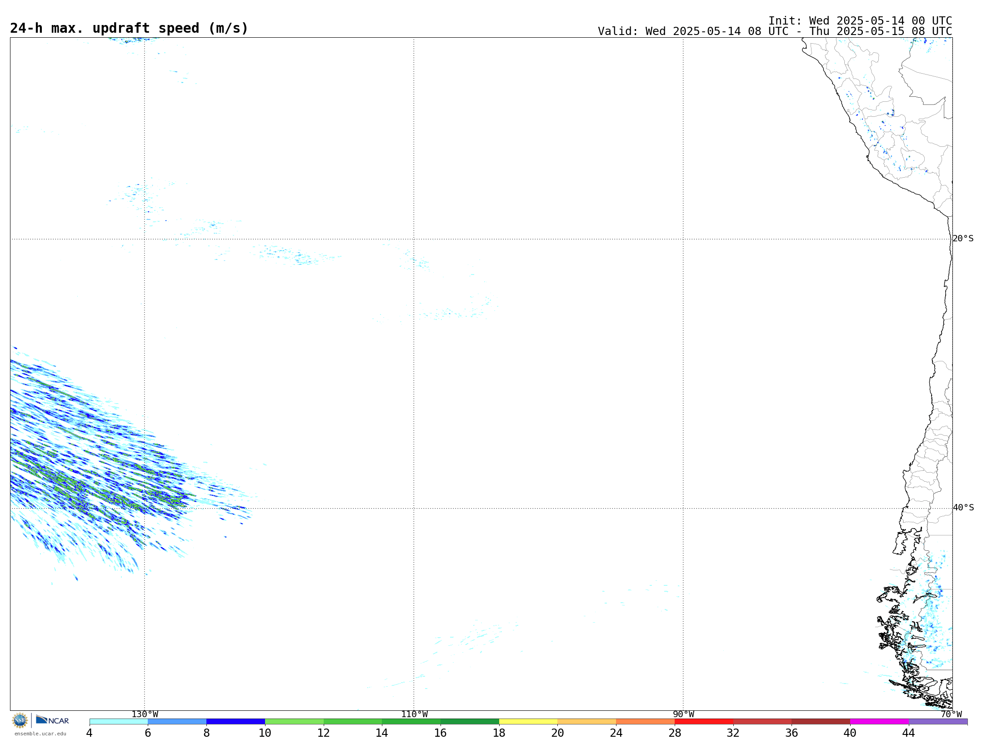This screenshot has height=739, width=982.
Task: Click the light cyan 4-6 colorbar swatch
Action: [119, 722]
